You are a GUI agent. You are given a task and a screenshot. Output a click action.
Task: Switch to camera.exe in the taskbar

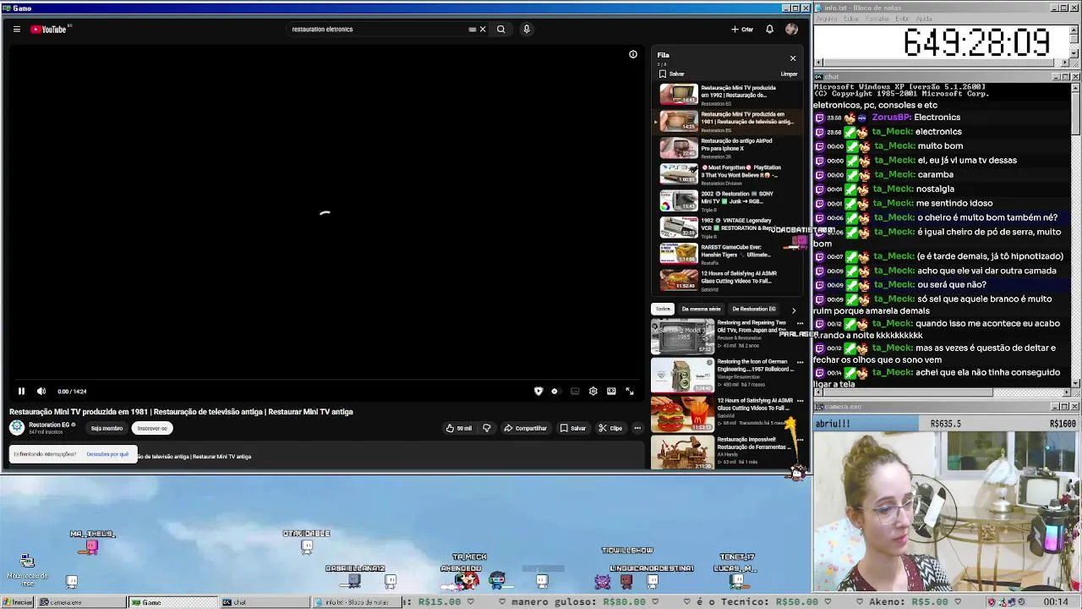tap(81, 602)
